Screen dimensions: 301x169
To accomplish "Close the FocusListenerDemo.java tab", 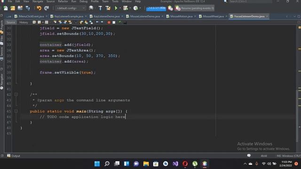I will pos(267,16).
